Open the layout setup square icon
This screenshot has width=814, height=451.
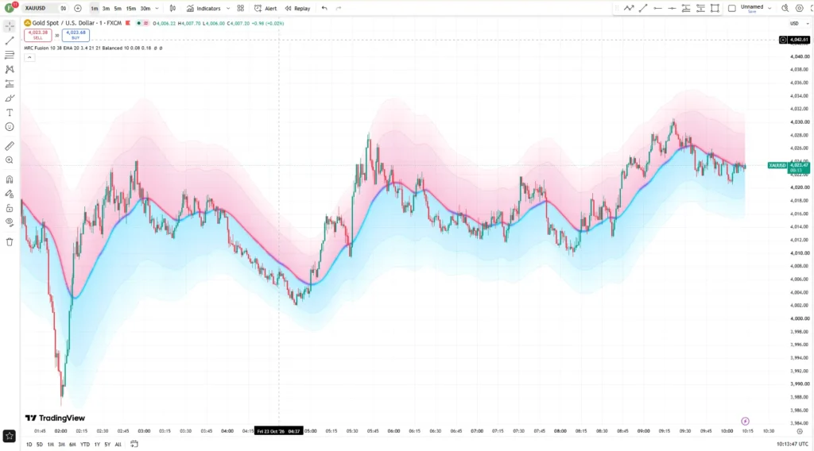732,8
